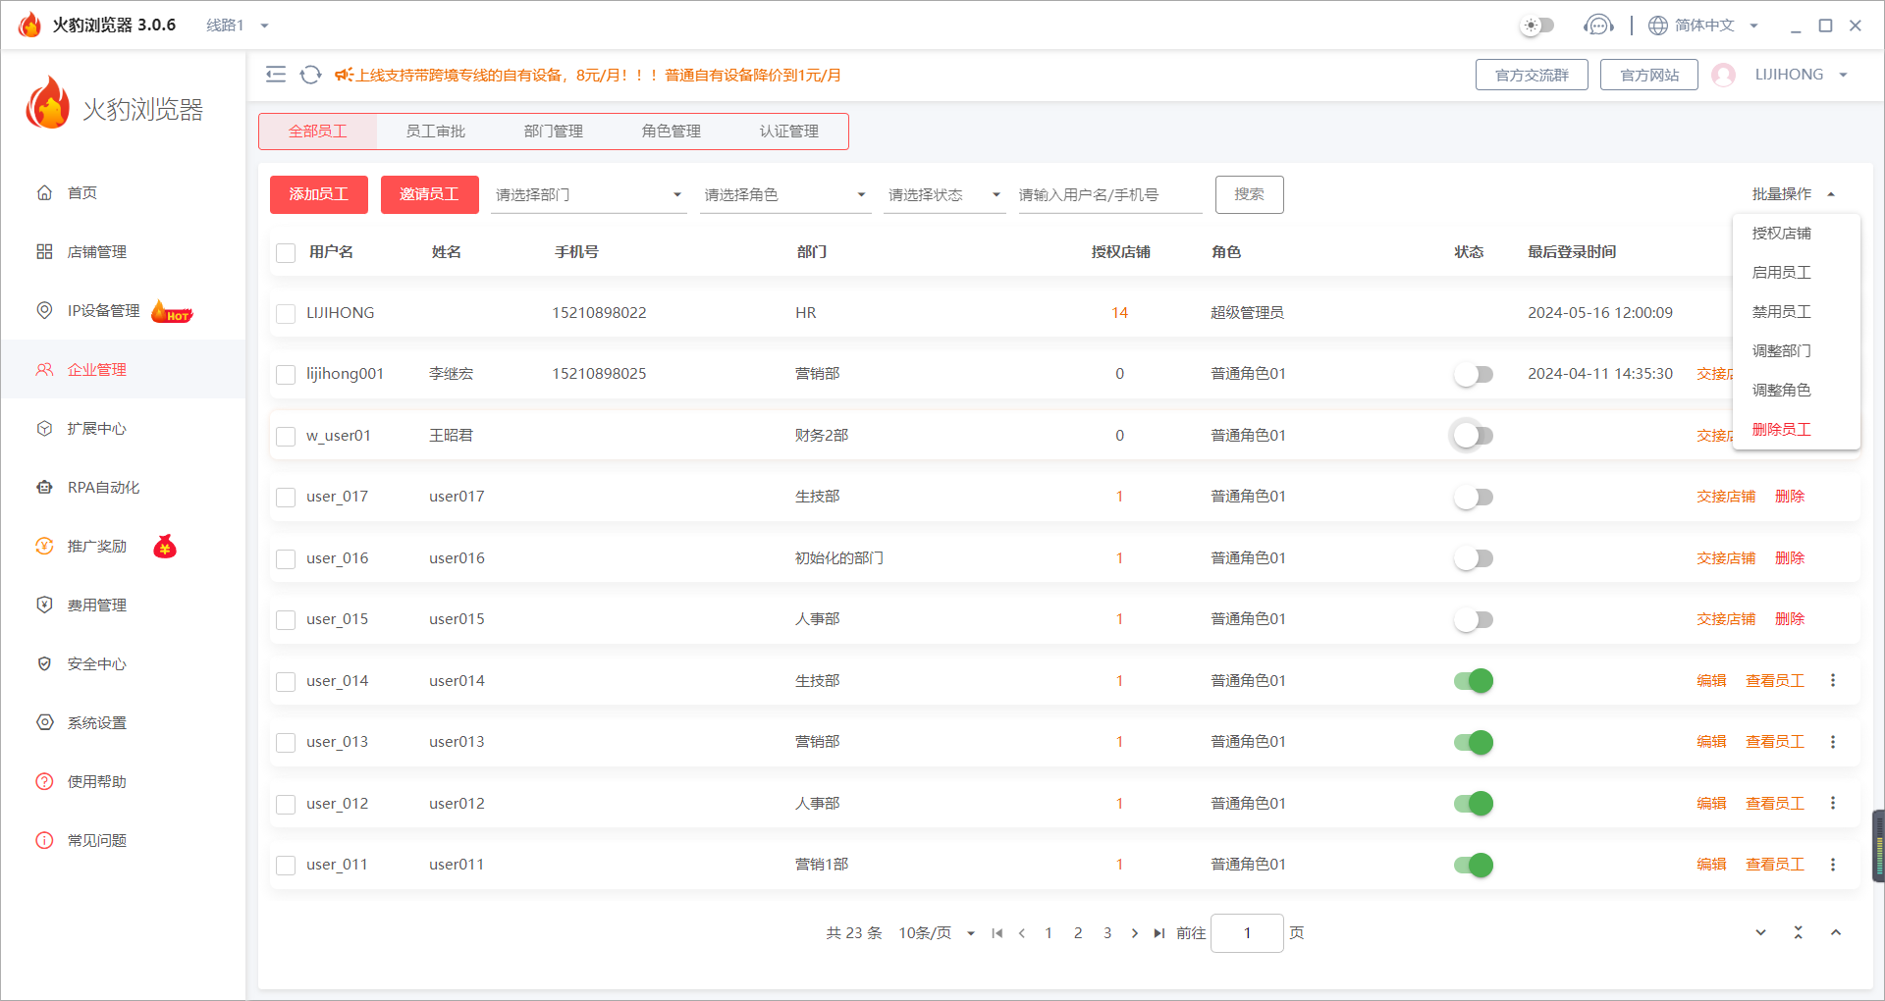The image size is (1885, 1001).
Task: Open the LIJIHONG account dropdown
Action: click(1801, 75)
